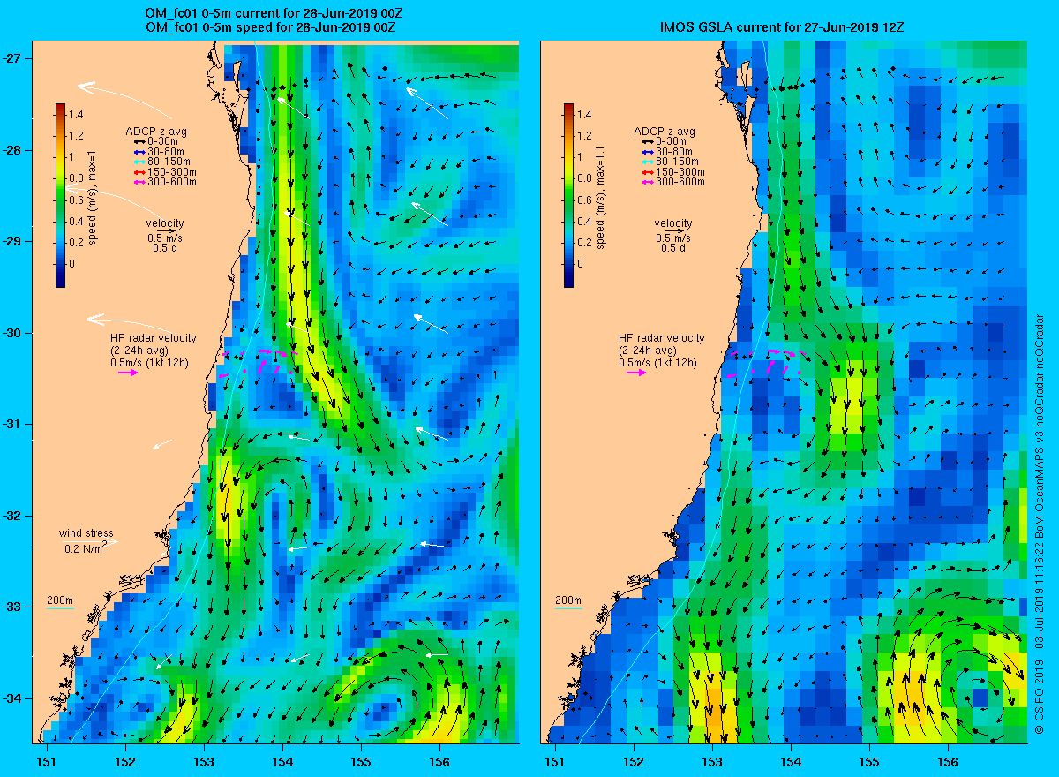Click the 'IMOS GSLA current for 27-Jun-2019 12Z' title
1059x777 pixels.
point(782,27)
